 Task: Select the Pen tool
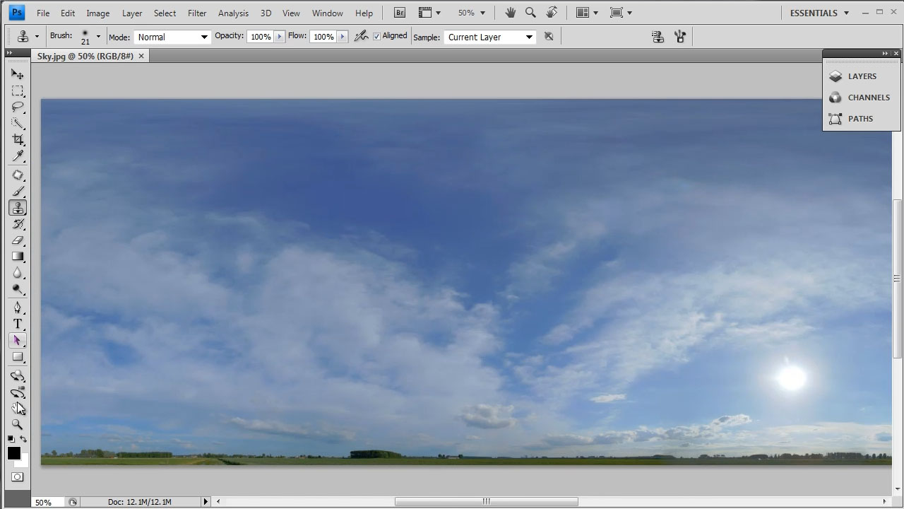click(18, 308)
